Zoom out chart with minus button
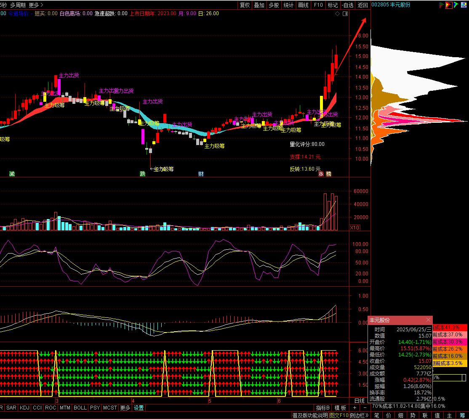This screenshot has height=420, width=469. click(x=365, y=408)
